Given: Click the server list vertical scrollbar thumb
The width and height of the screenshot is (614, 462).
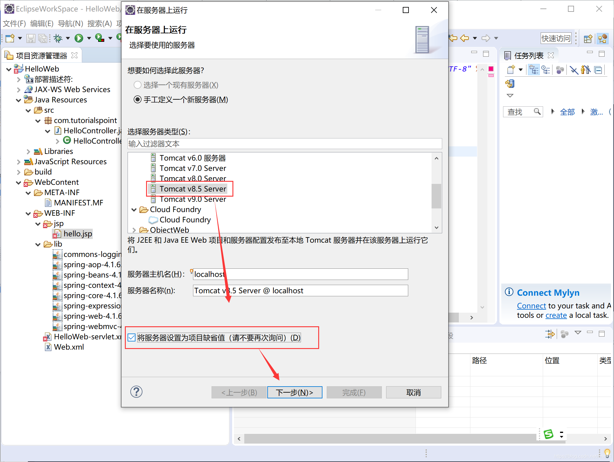Looking at the screenshot, I should coord(436,196).
